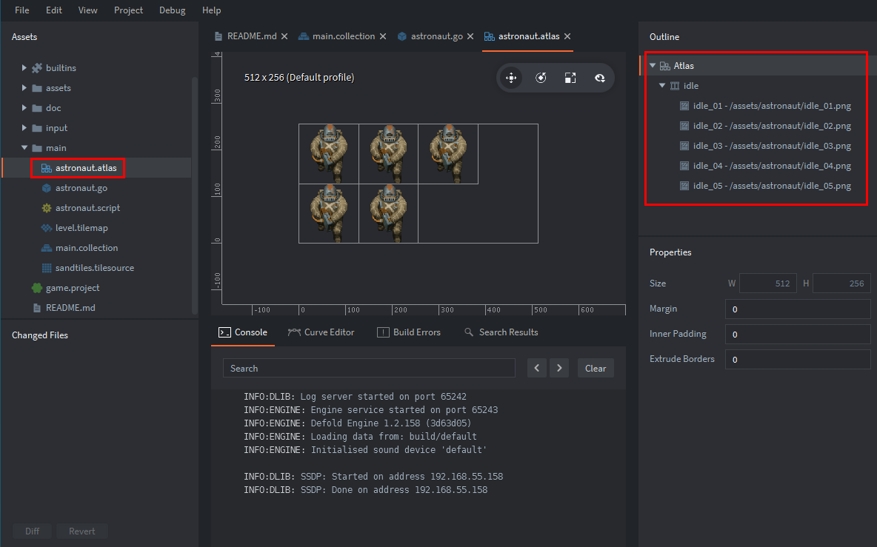Viewport: 877px width, 547px height.
Task: Select the Scale tool in scene toolbar
Action: [x=570, y=78]
